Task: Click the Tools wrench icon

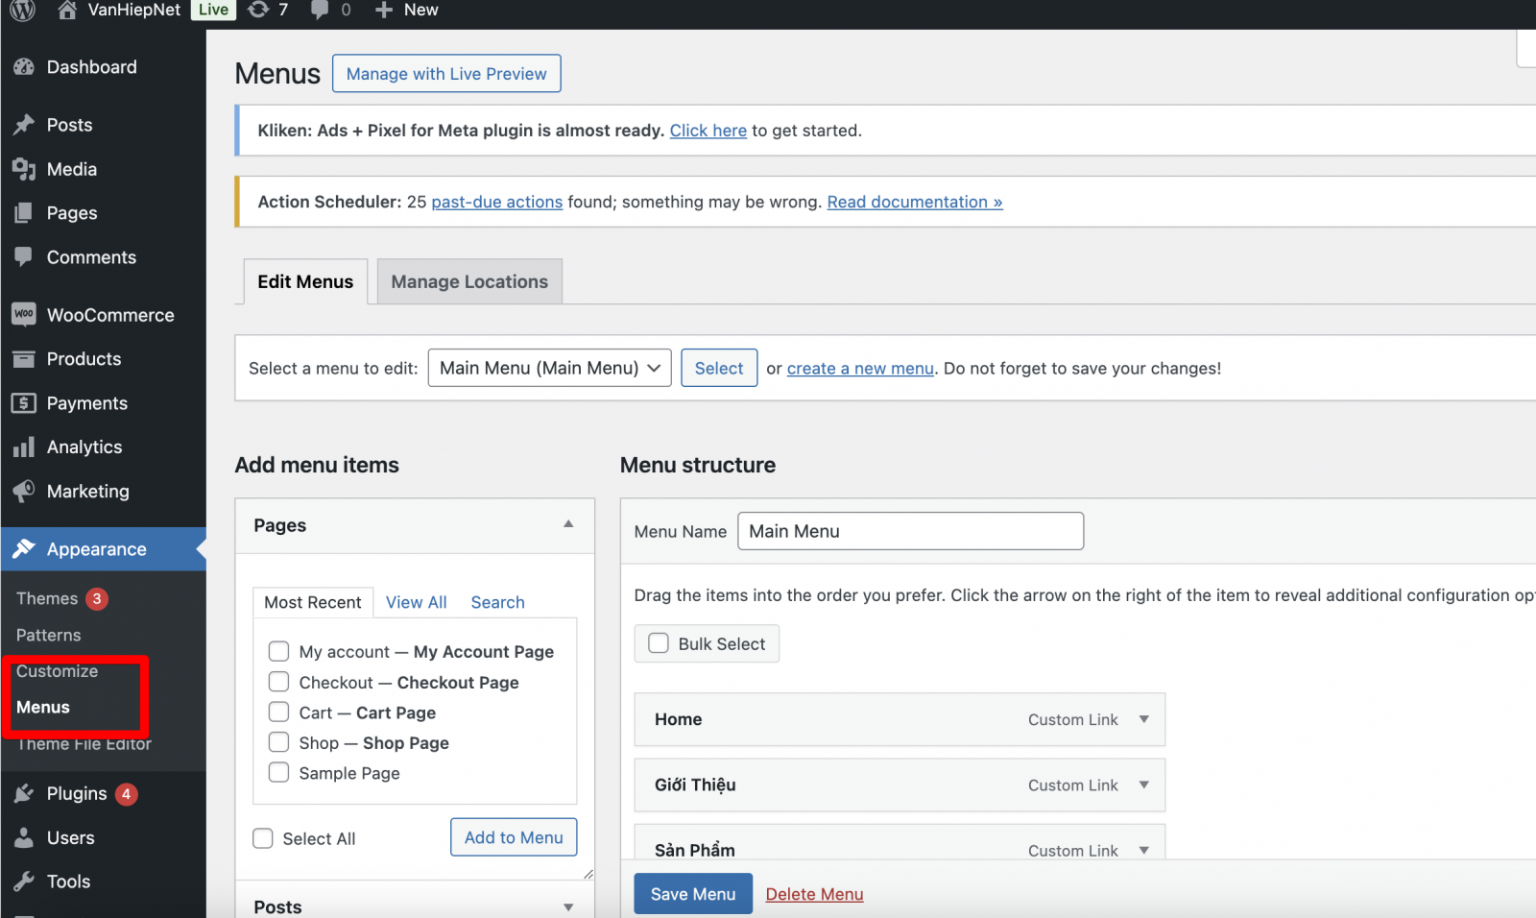Action: 24,882
